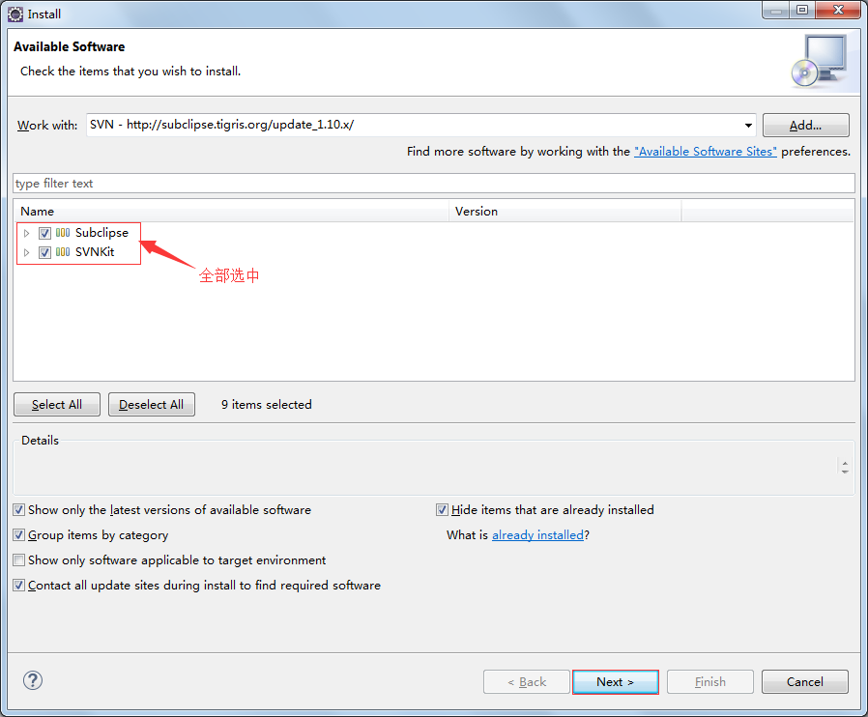
Task: Open the help question mark icon
Action: pos(33,680)
